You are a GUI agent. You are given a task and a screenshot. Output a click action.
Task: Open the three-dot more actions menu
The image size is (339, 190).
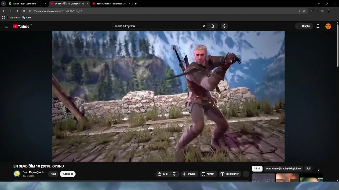246,174
